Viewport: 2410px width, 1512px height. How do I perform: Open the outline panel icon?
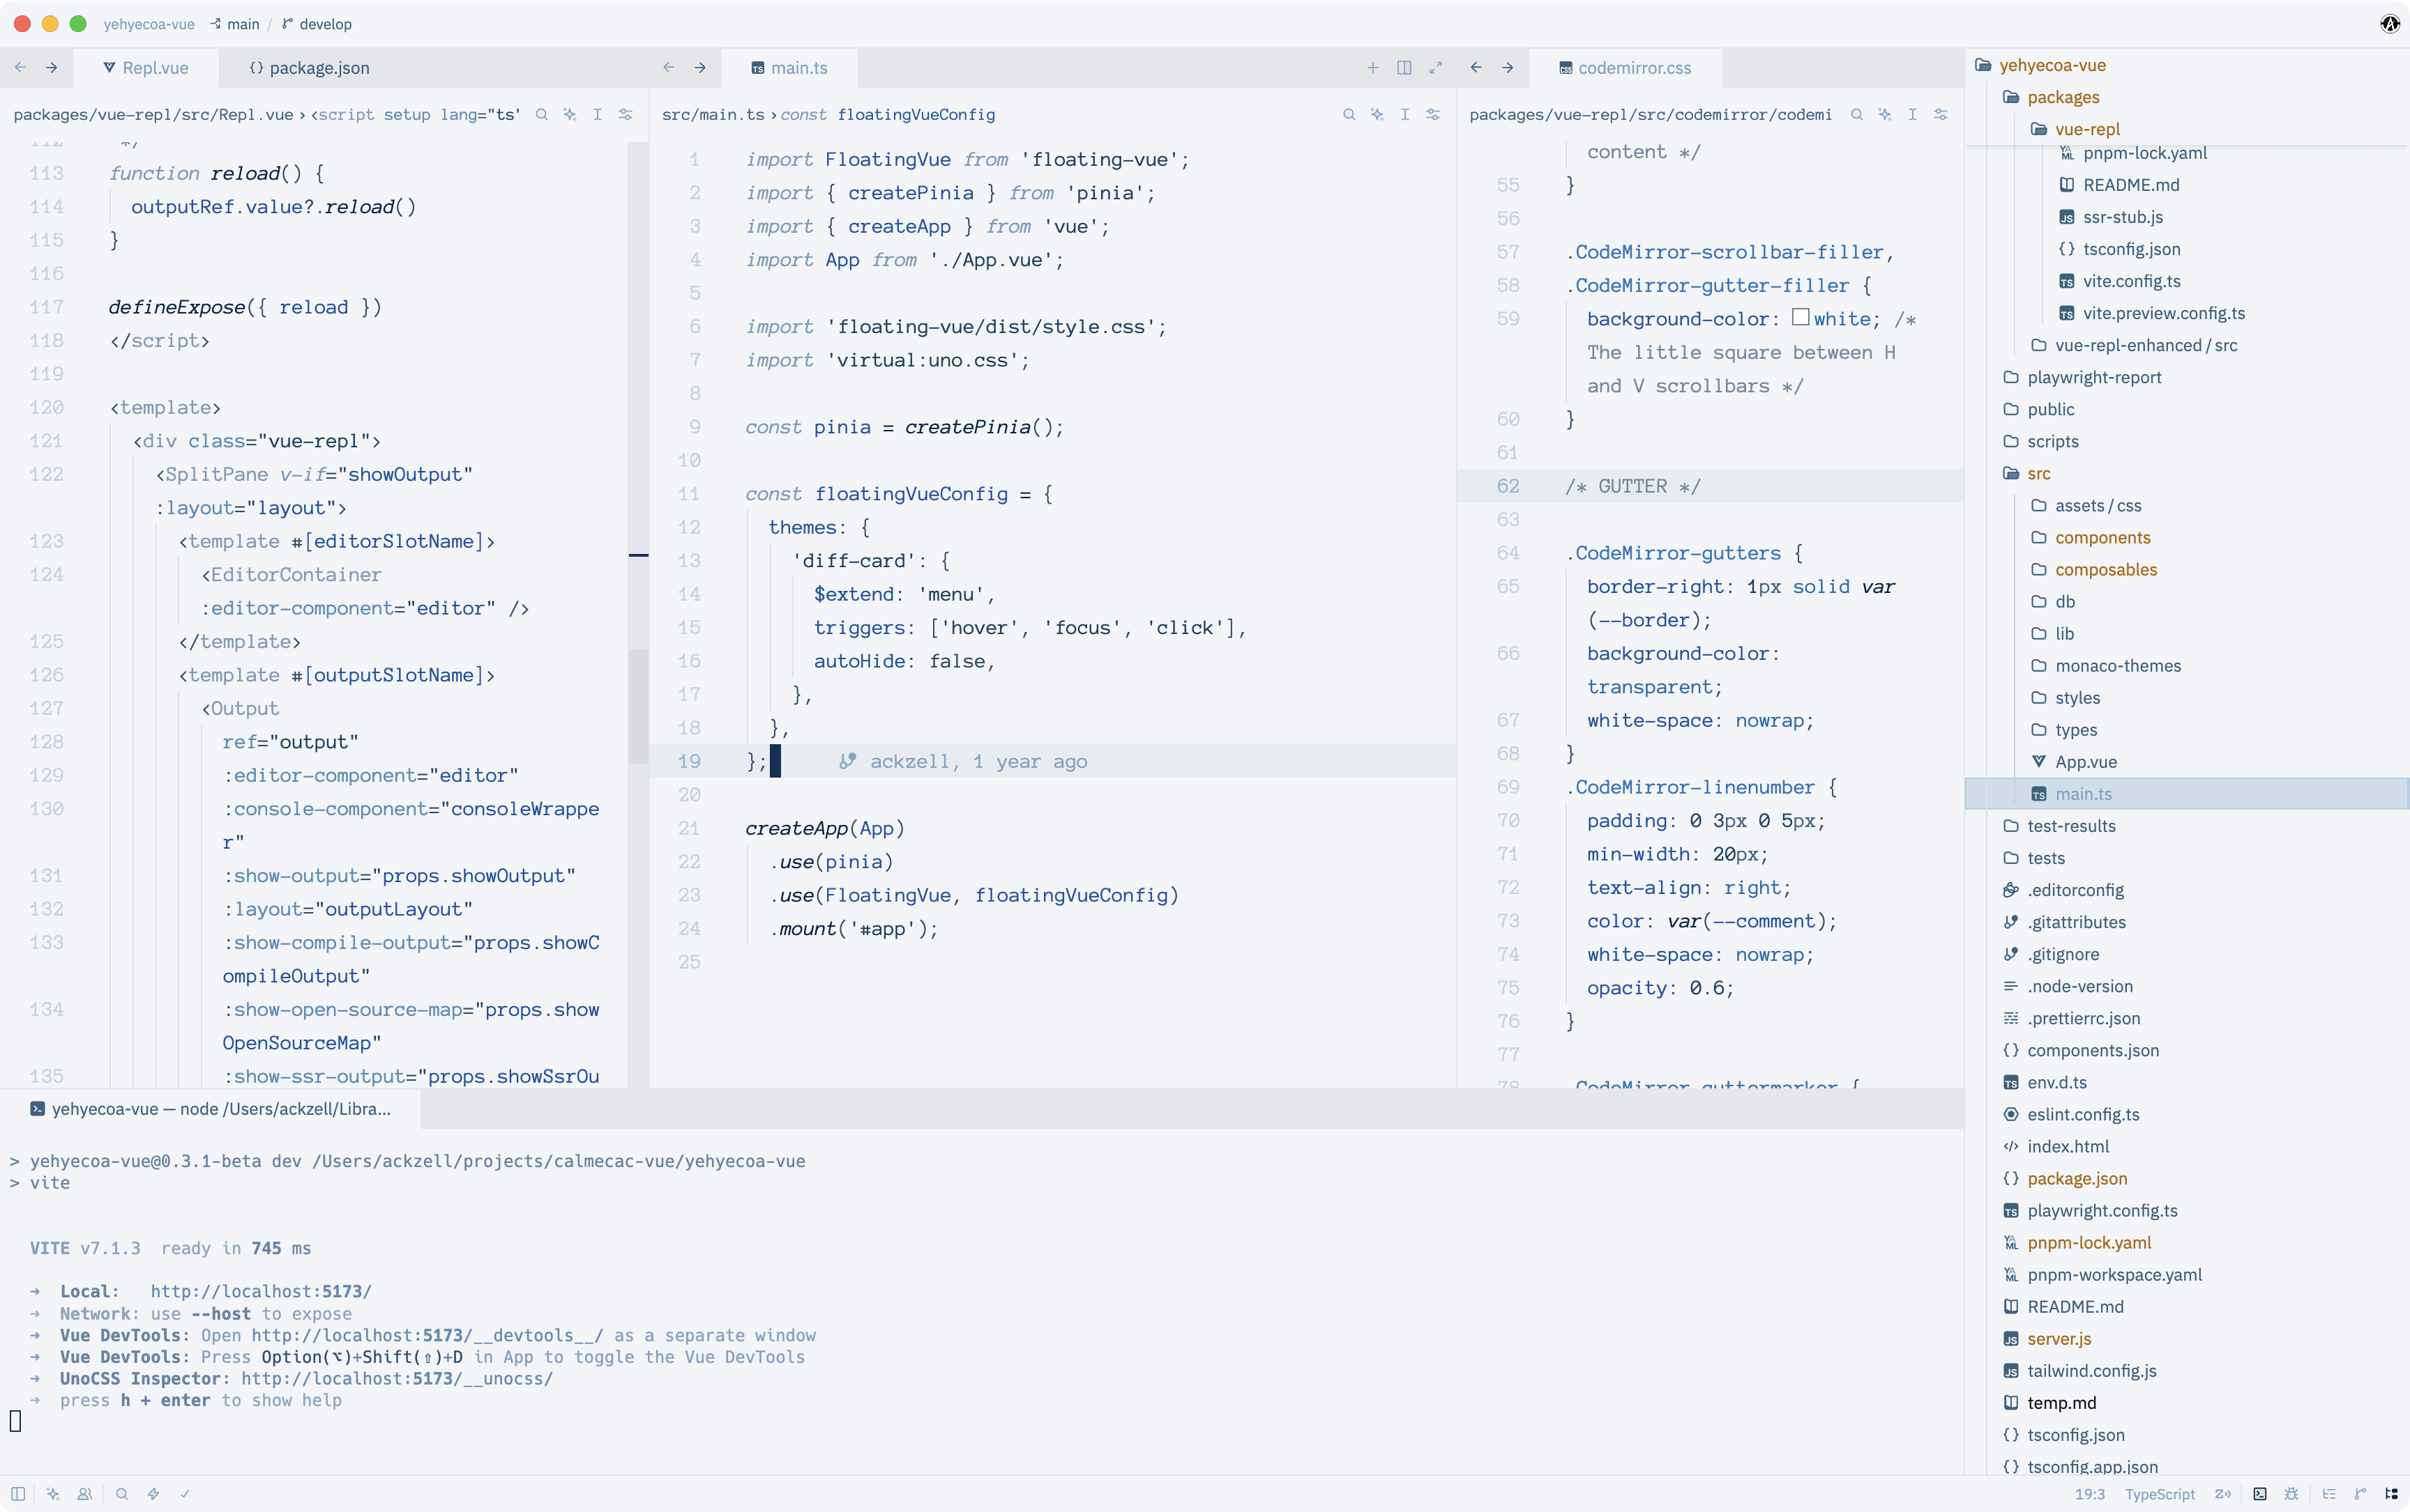point(2329,1494)
